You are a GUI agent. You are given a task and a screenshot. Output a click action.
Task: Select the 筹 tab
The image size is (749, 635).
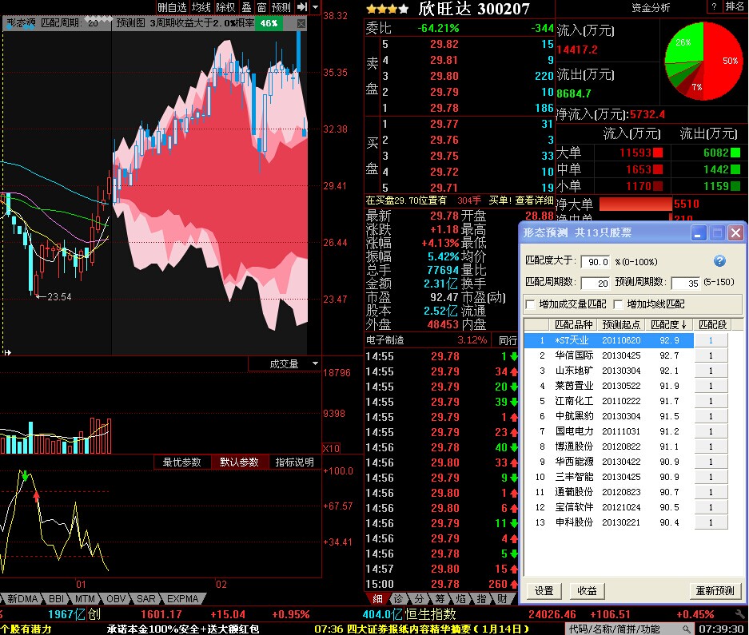(x=440, y=599)
